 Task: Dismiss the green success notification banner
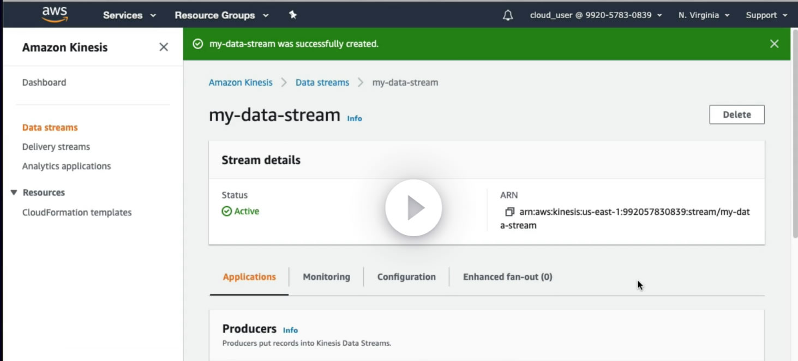(774, 44)
